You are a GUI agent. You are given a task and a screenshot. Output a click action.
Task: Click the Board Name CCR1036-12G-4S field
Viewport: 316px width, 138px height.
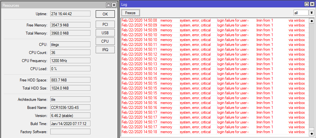click(x=70, y=107)
